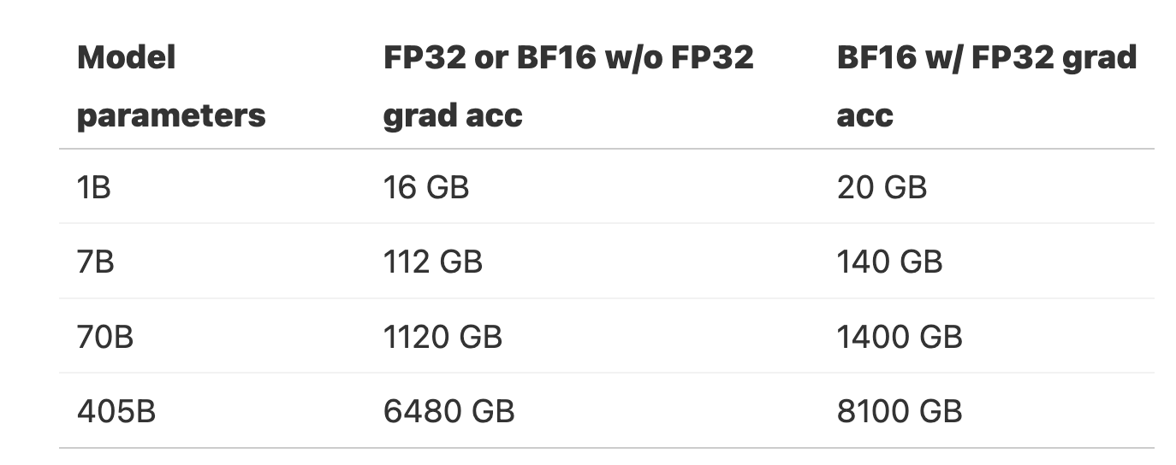This screenshot has height=465, width=1176.
Task: Click the BF16 w/ FP32 grad acc header
Action: point(987,86)
